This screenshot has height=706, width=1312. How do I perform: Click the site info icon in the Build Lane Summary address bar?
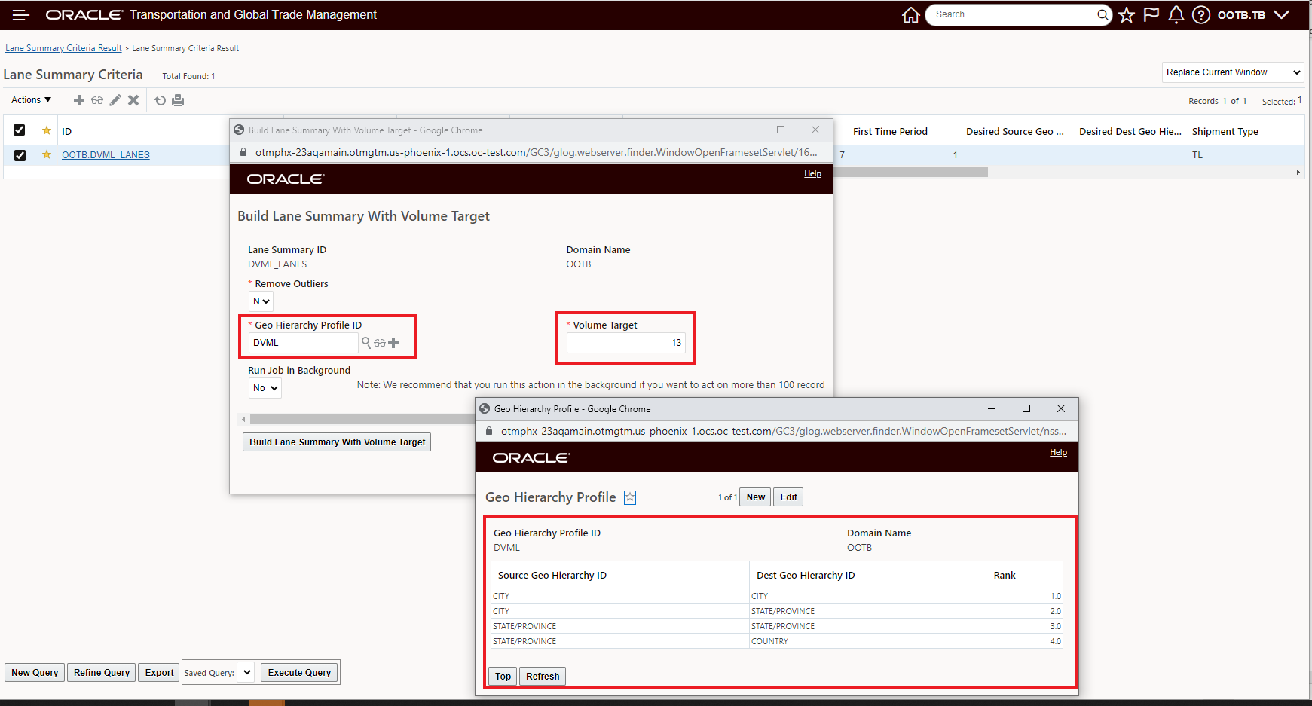(x=243, y=152)
